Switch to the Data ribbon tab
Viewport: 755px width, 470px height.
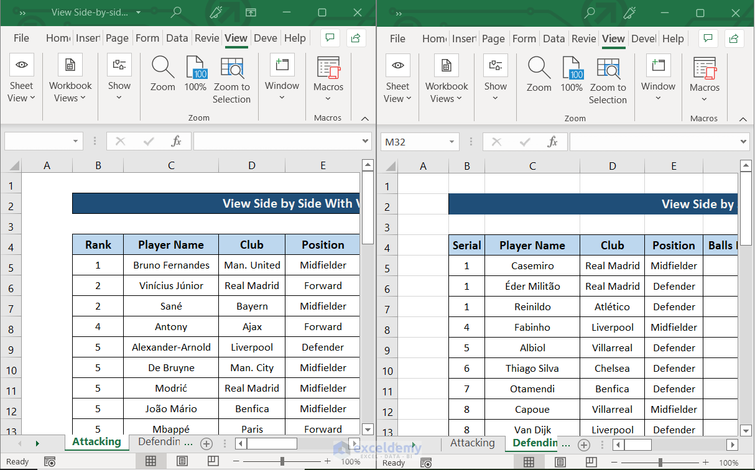click(x=177, y=39)
